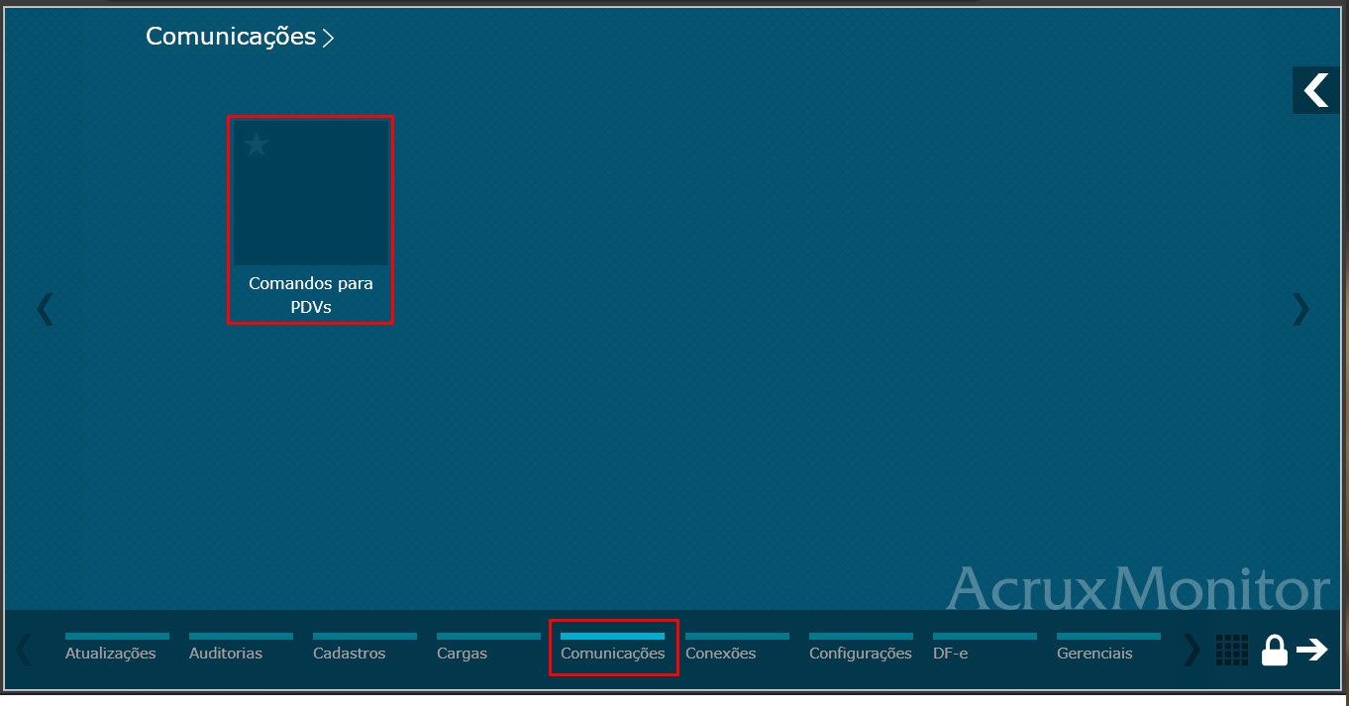Expand more categories with the bottom-right chevron

[1191, 650]
